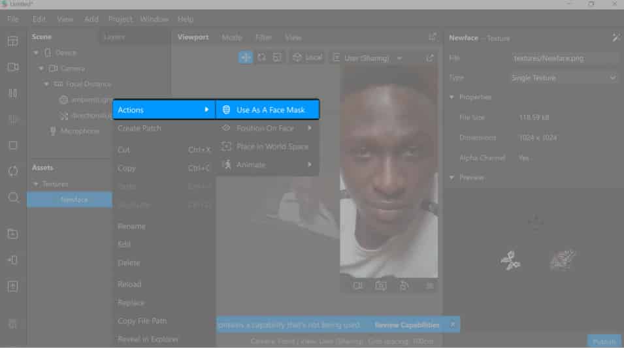Click the Use As A Face Mask option
Screen dimensions: 624x348
(270, 110)
